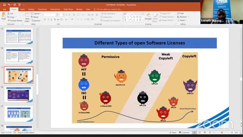Toggle Italic formatting
The image size is (243, 137).
point(48,19)
